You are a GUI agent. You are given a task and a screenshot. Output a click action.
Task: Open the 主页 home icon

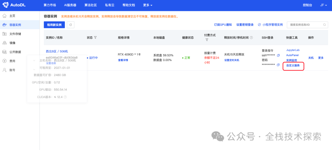(4, 16)
